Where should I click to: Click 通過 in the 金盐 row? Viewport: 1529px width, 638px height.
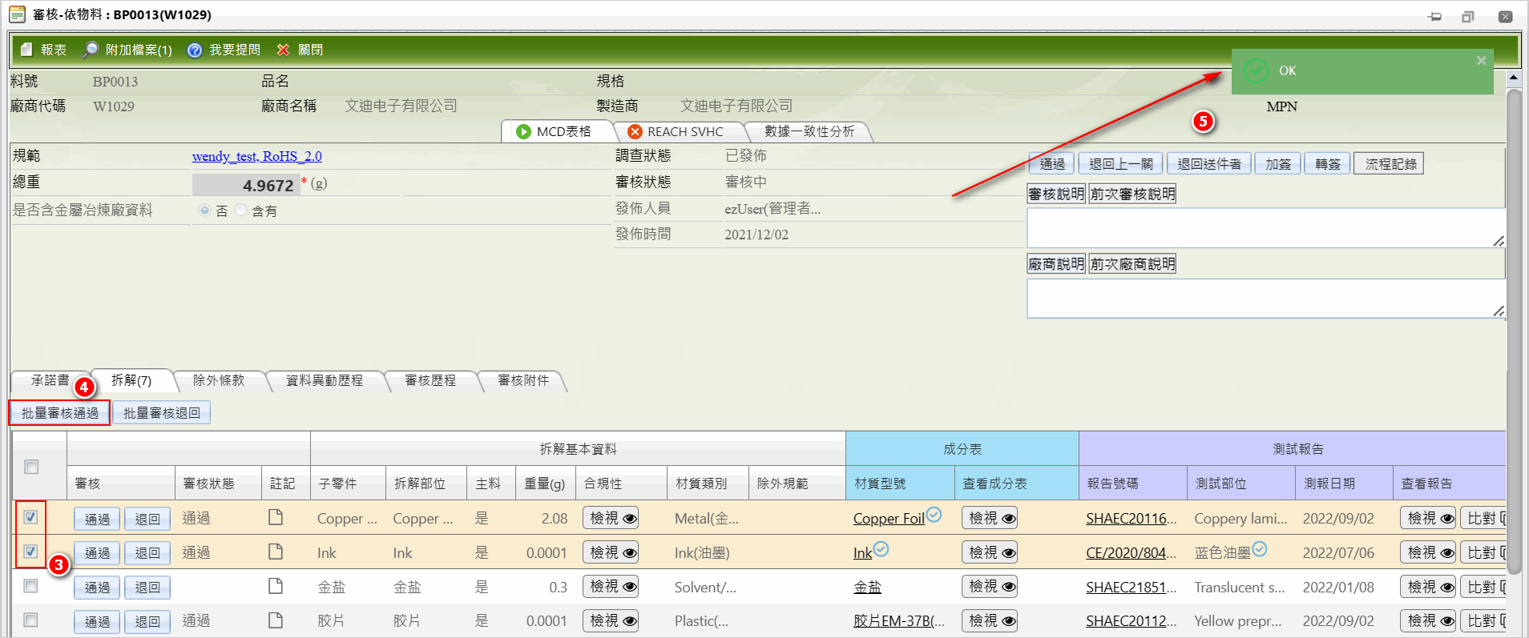click(x=97, y=588)
